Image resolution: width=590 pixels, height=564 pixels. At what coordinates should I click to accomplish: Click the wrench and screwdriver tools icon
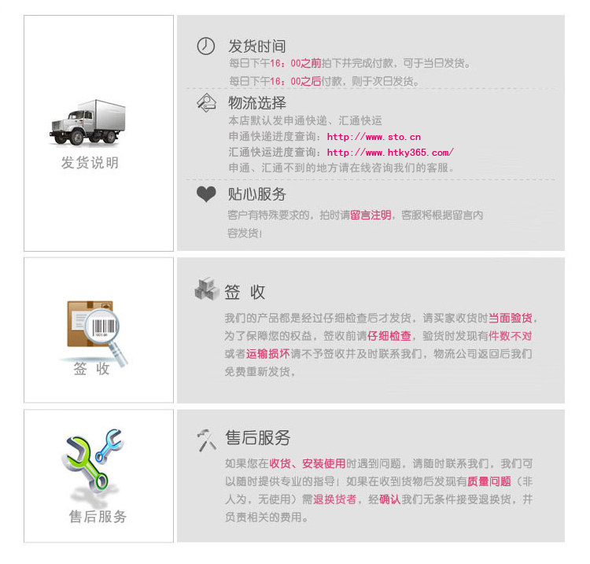pos(94,463)
